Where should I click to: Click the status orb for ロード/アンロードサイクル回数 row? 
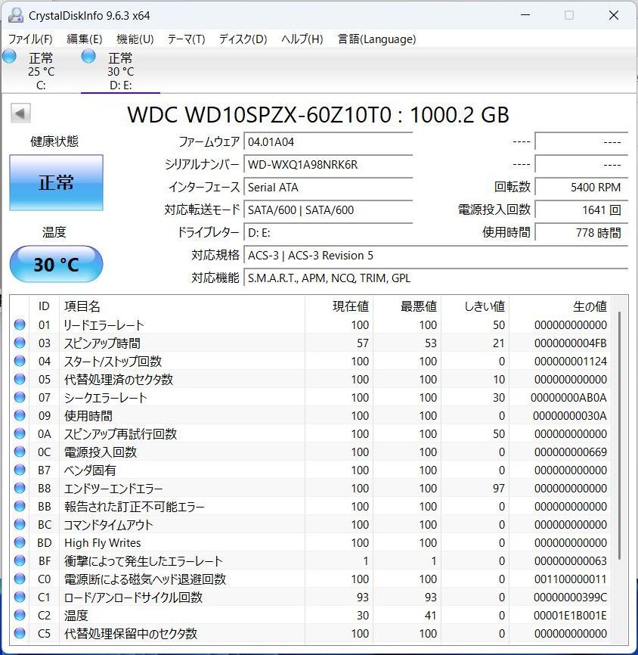[x=20, y=597]
